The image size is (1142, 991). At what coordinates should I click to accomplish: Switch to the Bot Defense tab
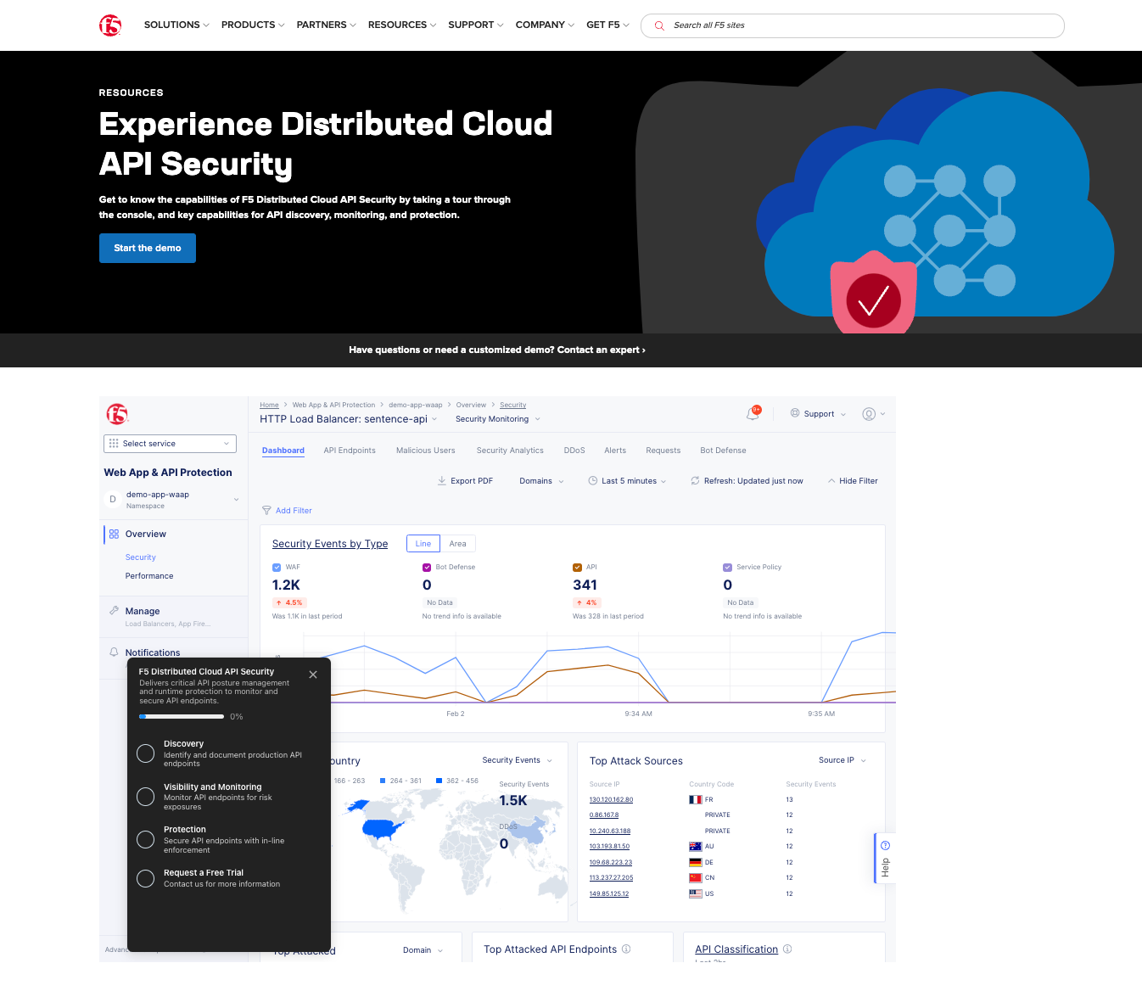coord(724,451)
